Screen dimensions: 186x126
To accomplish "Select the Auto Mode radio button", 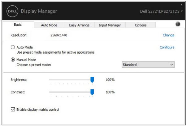I will [x=13, y=47].
